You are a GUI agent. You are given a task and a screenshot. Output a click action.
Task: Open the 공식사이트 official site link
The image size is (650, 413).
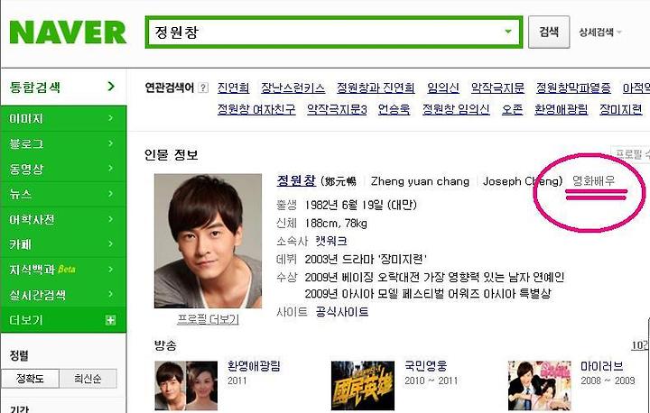[342, 311]
